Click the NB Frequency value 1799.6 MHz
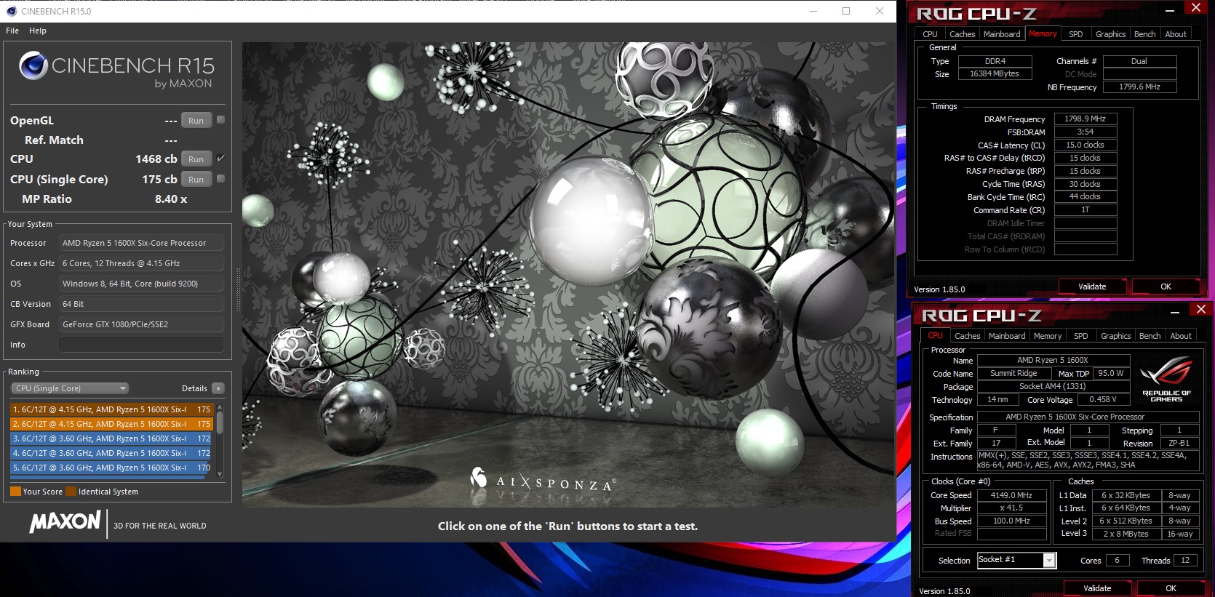The image size is (1215, 597). coord(1139,87)
